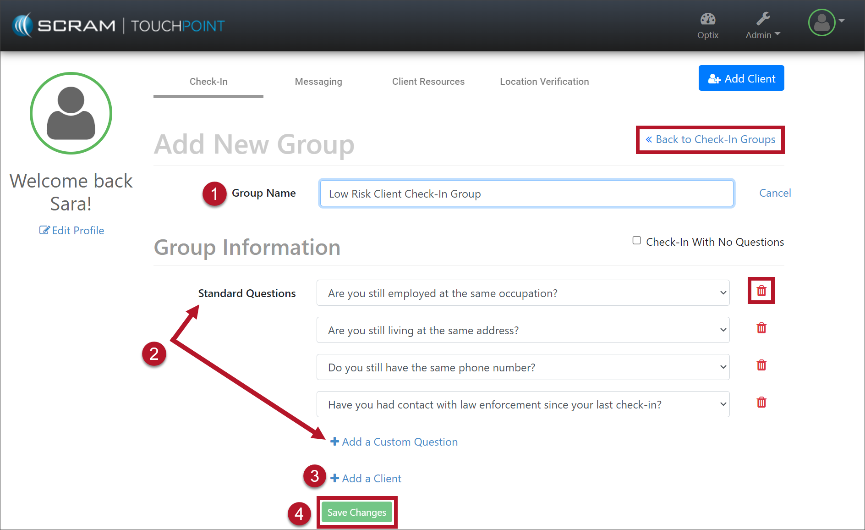865x530 pixels.
Task: Click the large profile picture avatar
Action: pos(71,113)
